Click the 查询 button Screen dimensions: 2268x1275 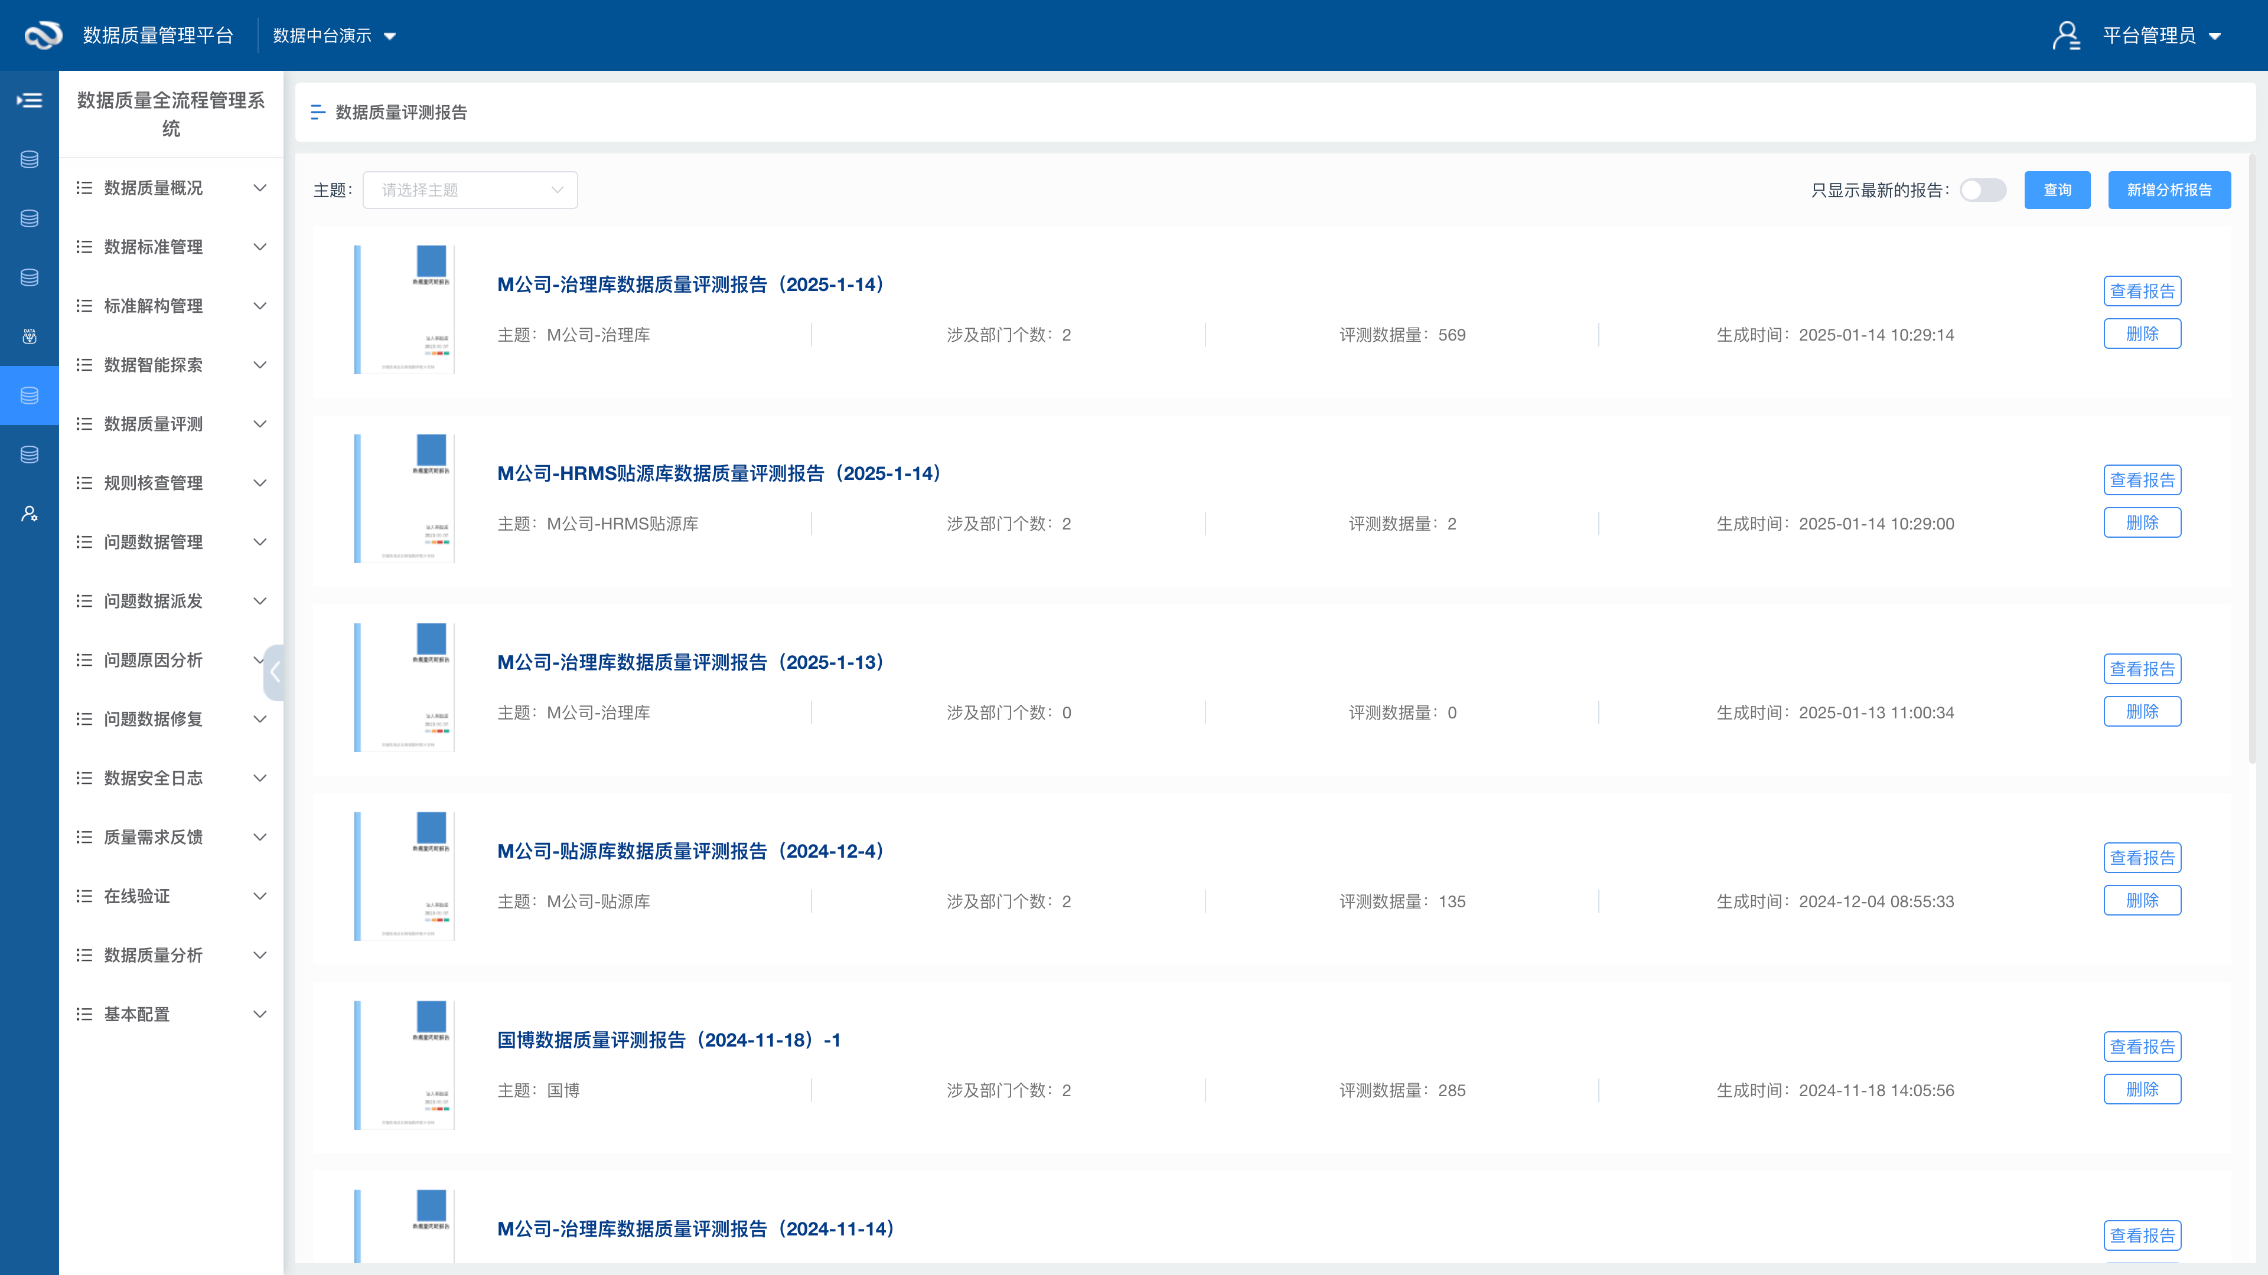2057,190
